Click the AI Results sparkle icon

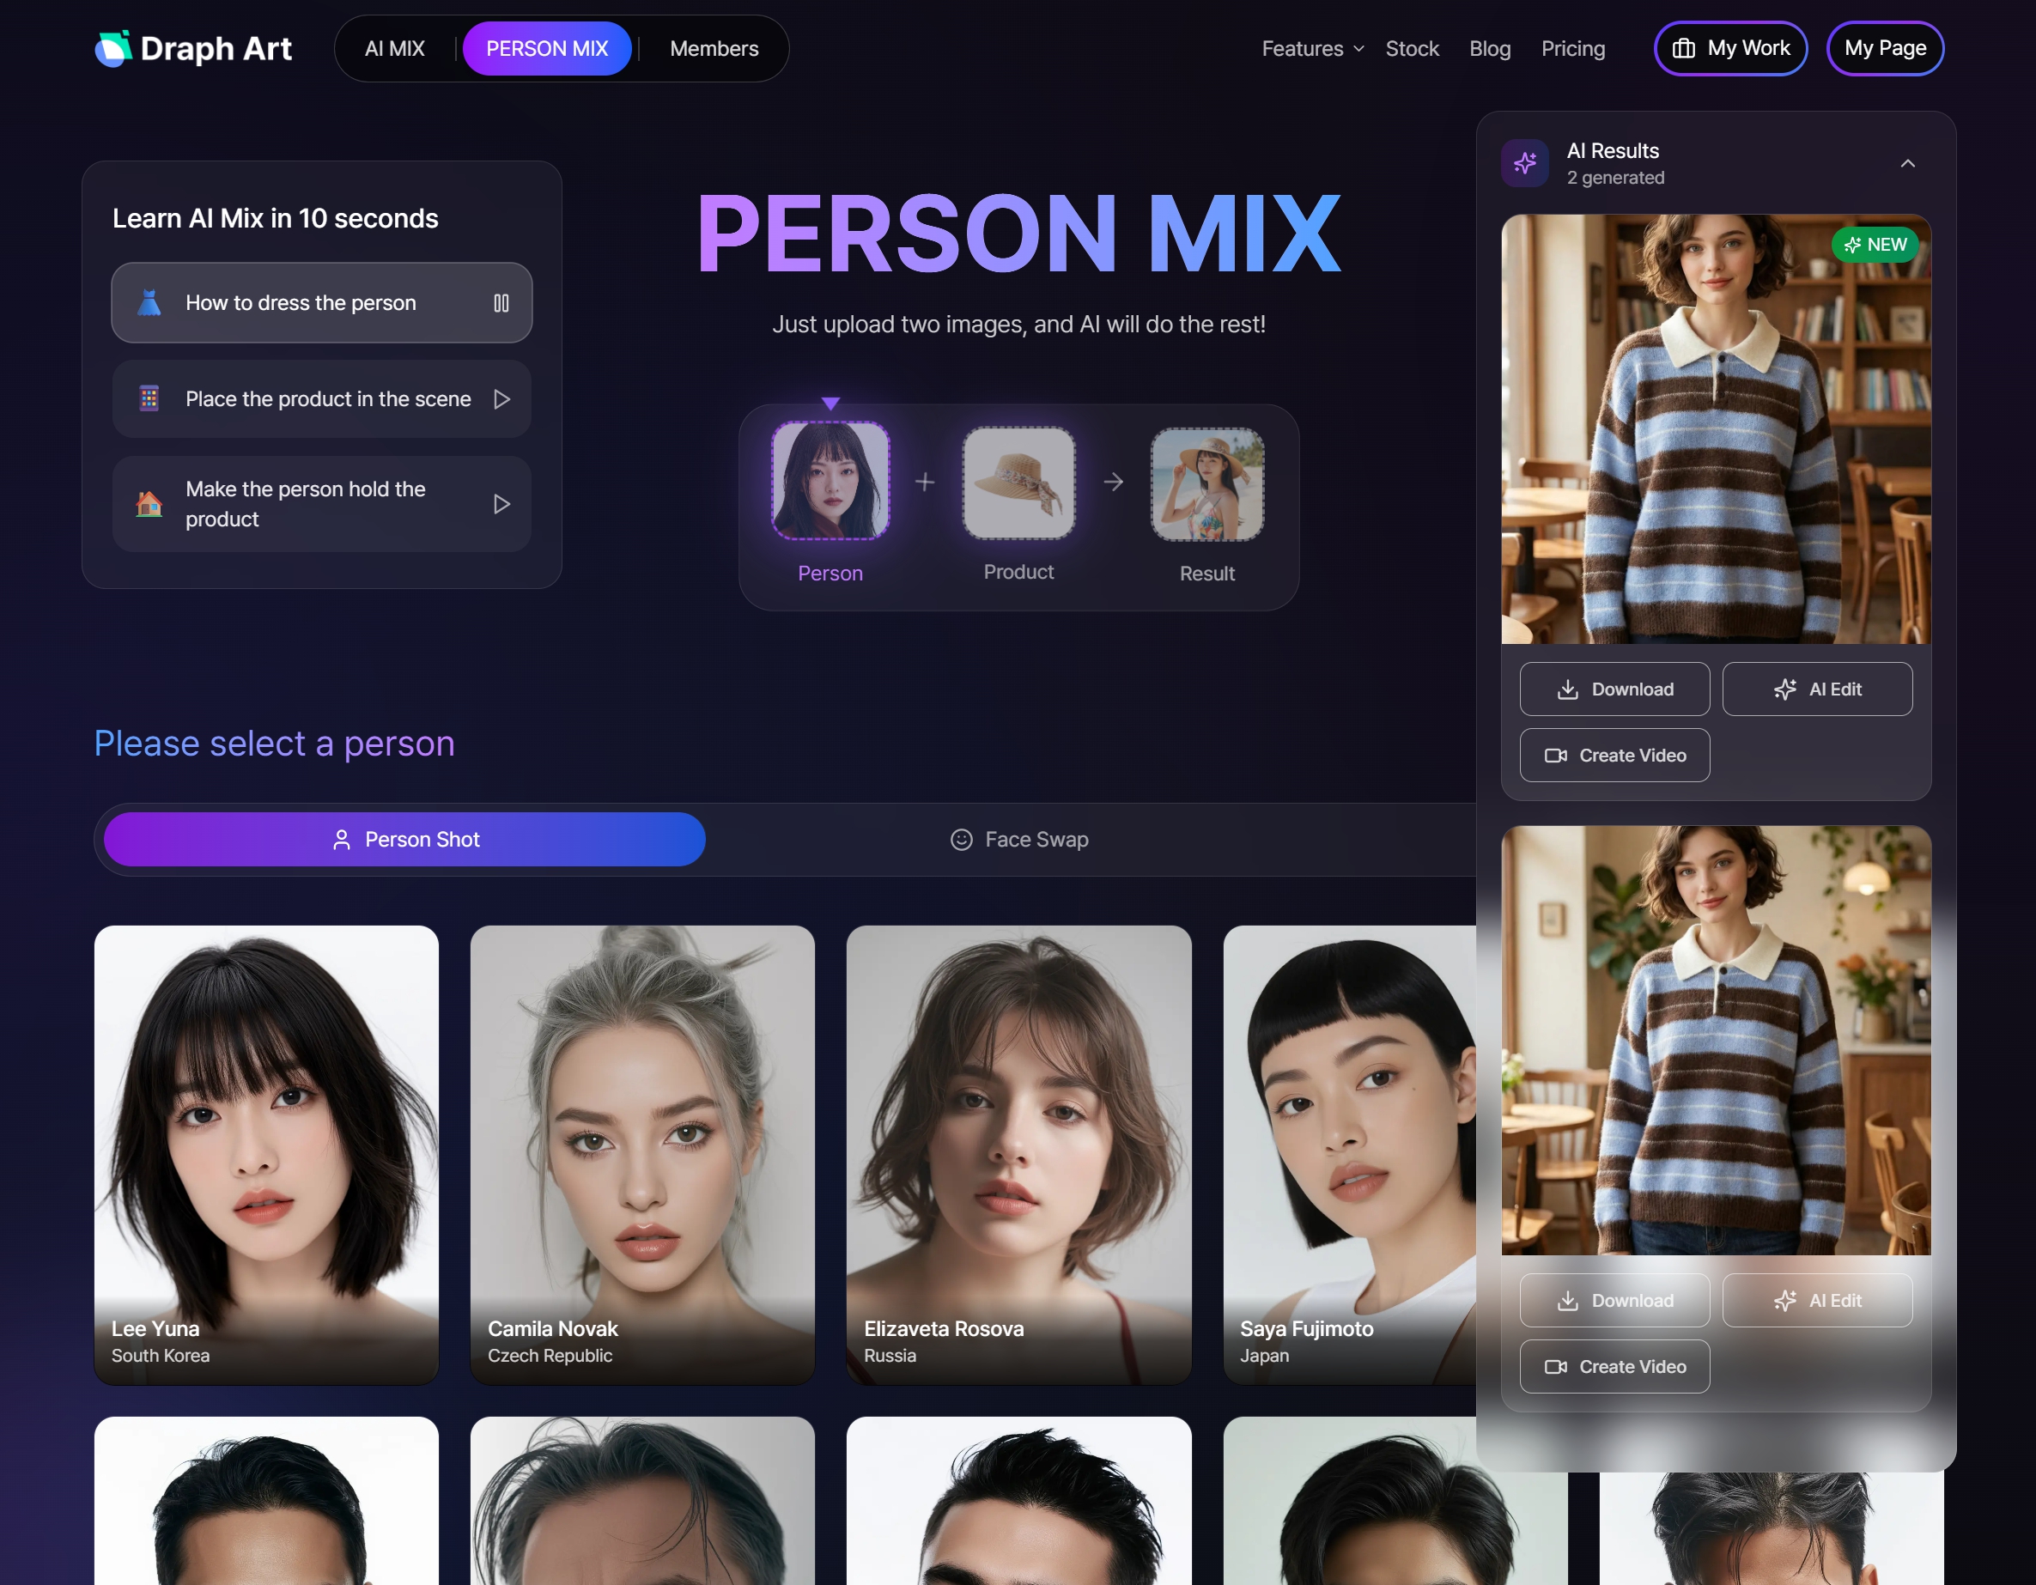click(x=1525, y=163)
